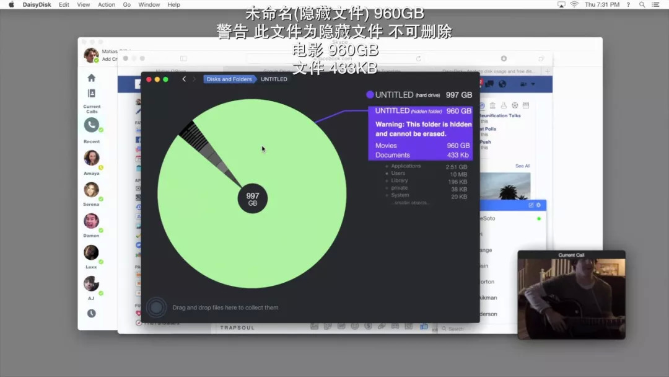Click the Safari sidebar toggle icon
669x377 pixels.
(x=183, y=58)
